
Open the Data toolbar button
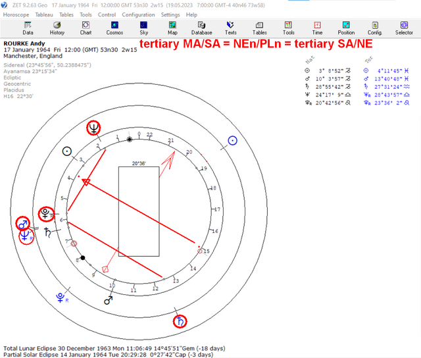[x=28, y=28]
